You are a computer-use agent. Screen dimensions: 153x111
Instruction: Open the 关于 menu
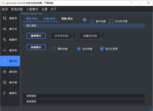pyautogui.click(x=54, y=9)
